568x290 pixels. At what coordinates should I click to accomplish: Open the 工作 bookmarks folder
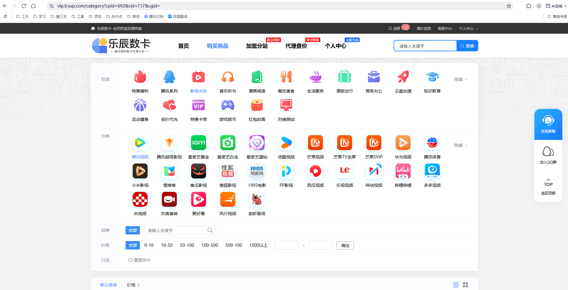(x=22, y=16)
